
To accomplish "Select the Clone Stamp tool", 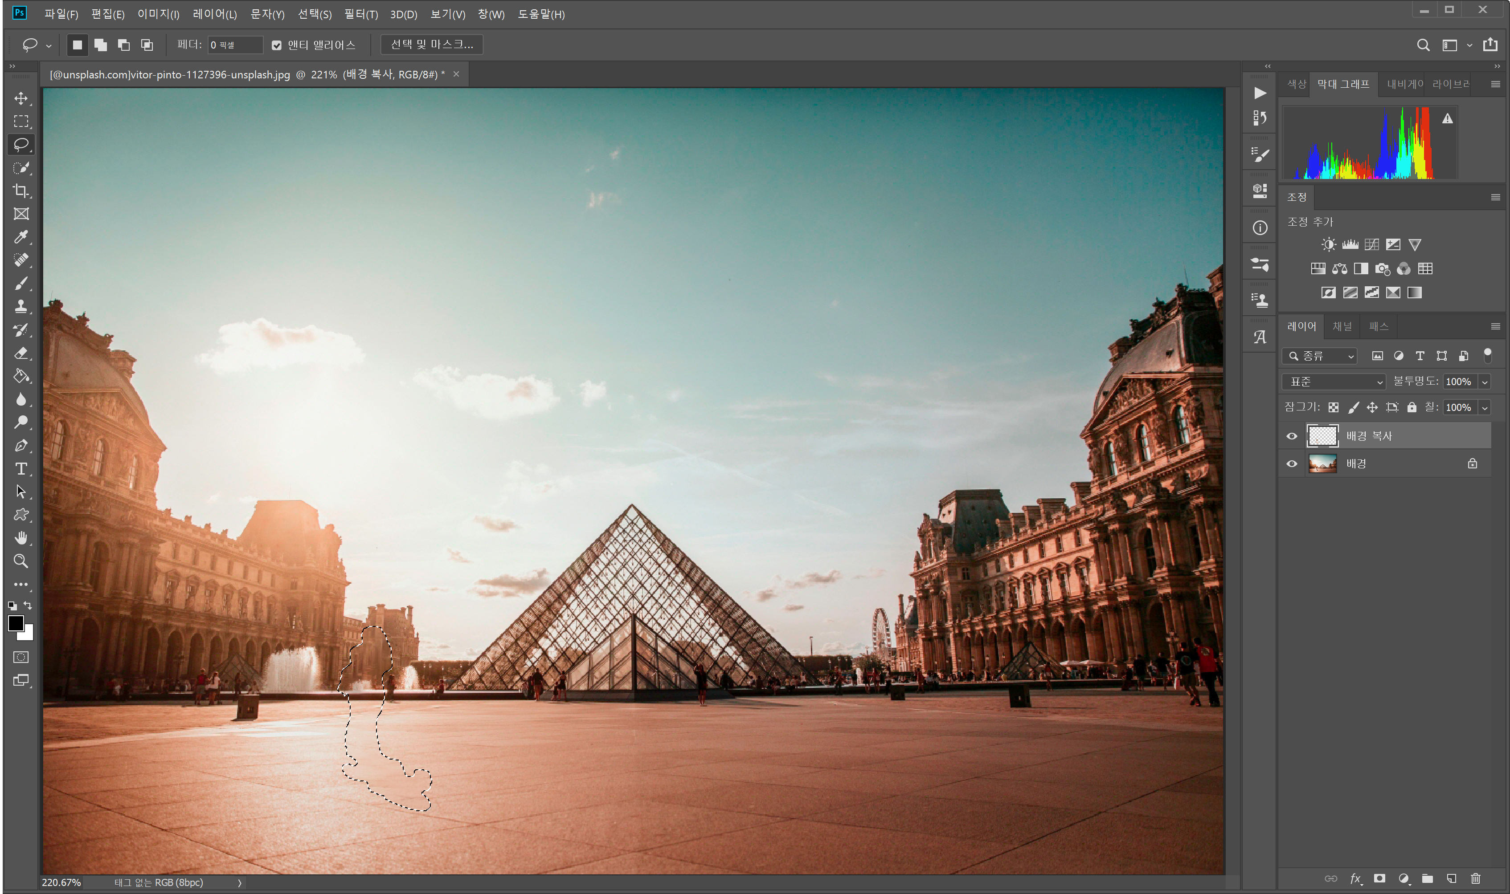I will coord(21,307).
